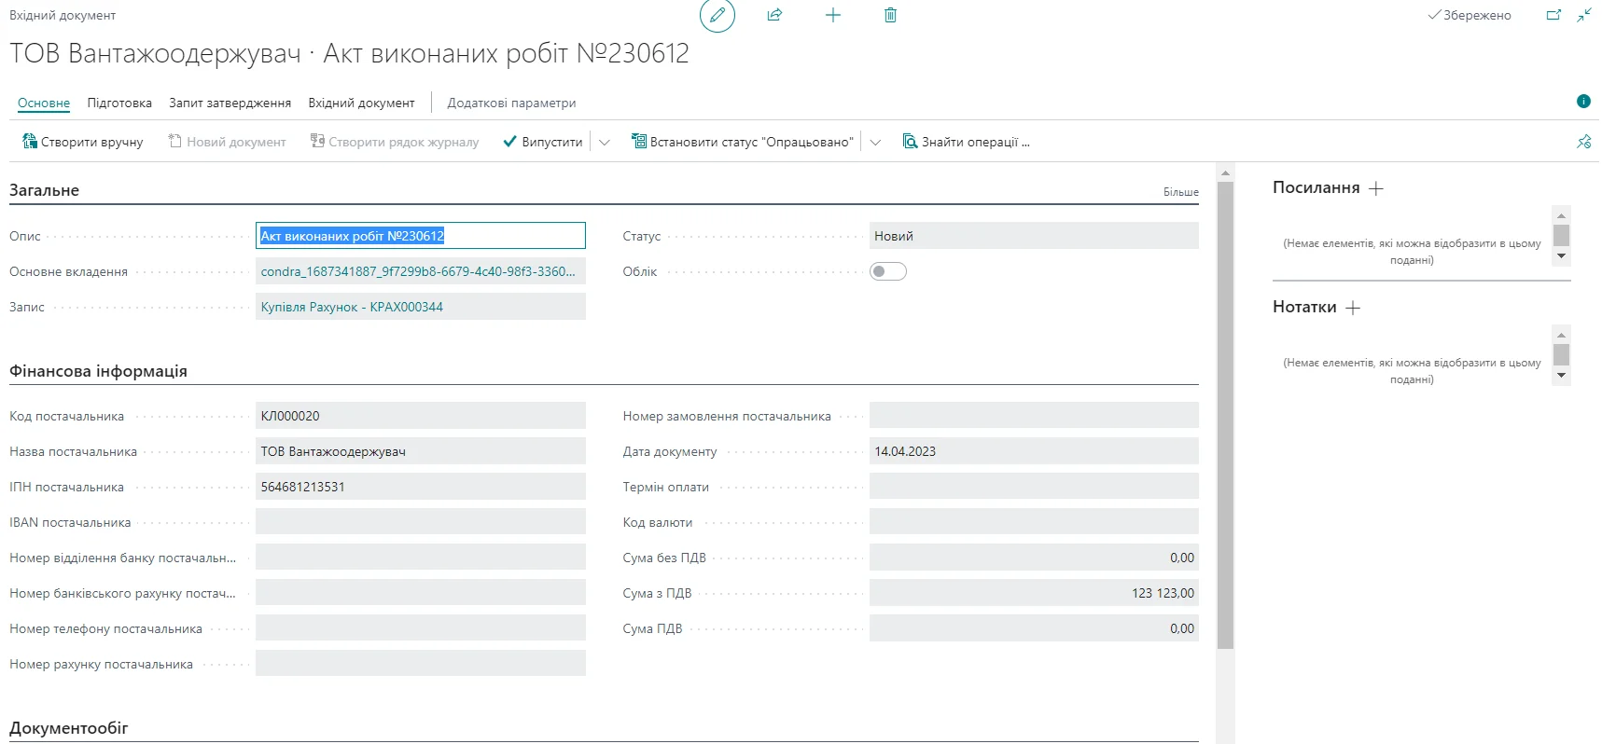The height and width of the screenshot is (744, 1602).
Task: Toggle the Облік switch
Action: pos(887,271)
